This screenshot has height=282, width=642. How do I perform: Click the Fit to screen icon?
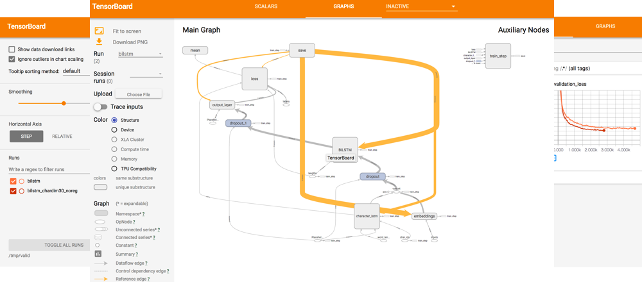[99, 31]
